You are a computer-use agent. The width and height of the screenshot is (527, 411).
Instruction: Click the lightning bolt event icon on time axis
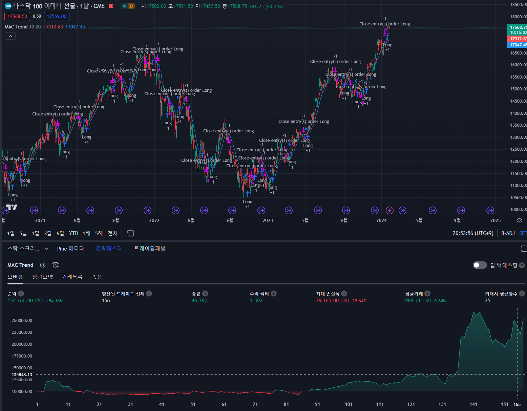pos(390,211)
